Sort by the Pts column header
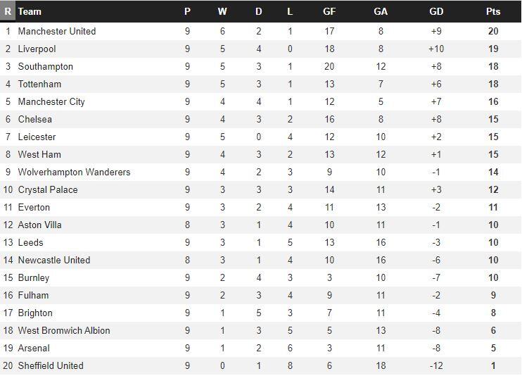 click(x=493, y=11)
